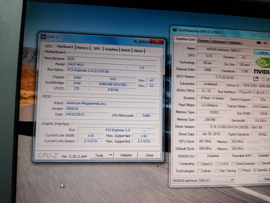Toggle the checked OpenGL checkbox
Viewport: 270px width, 203px height.
click(x=255, y=170)
